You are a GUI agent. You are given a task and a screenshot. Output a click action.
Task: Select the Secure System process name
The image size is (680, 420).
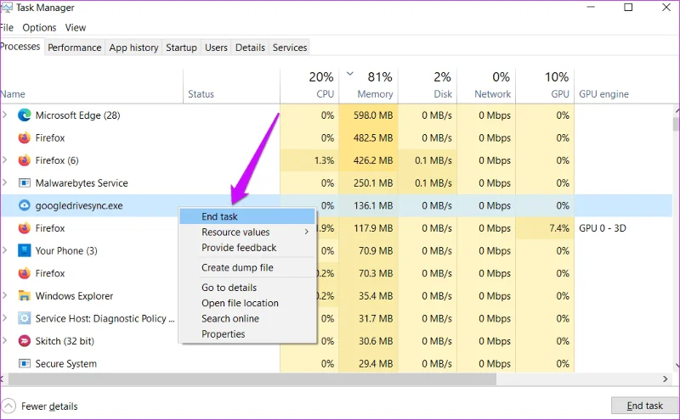click(66, 364)
